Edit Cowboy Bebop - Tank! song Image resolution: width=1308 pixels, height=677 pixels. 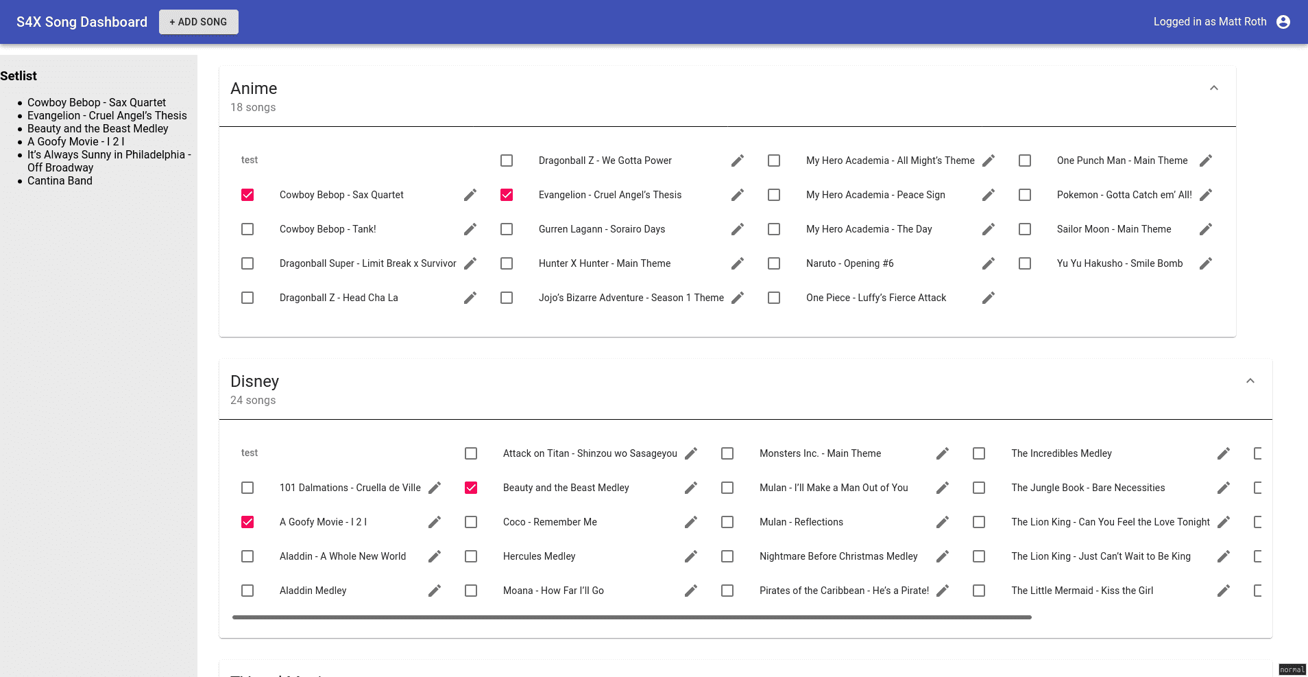(x=470, y=229)
